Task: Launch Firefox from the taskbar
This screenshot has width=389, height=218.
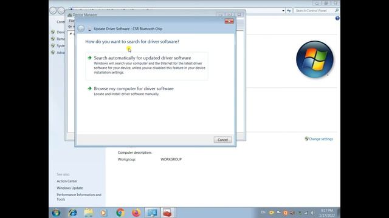Action: click(x=136, y=213)
